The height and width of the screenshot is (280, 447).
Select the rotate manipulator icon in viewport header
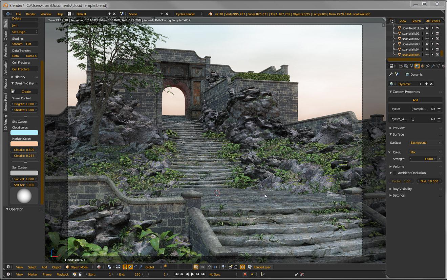[x=136, y=267]
